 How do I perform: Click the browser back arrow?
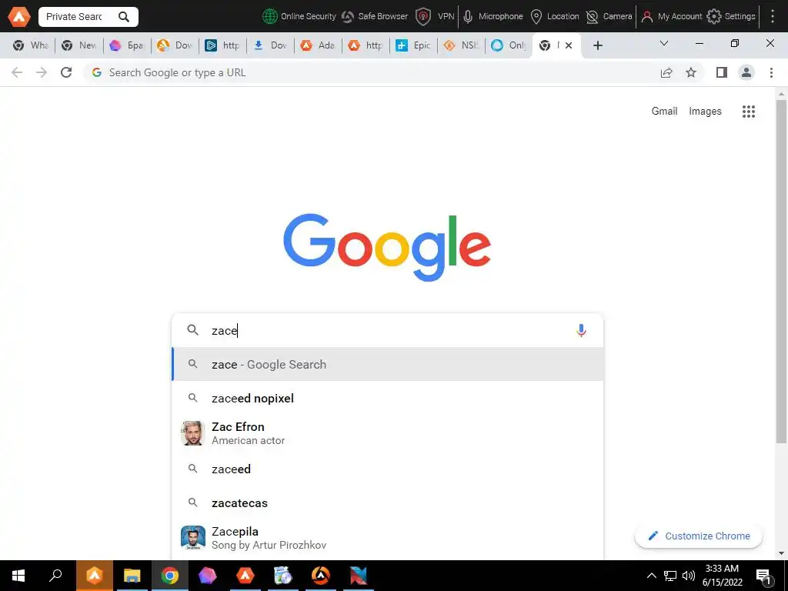[17, 72]
